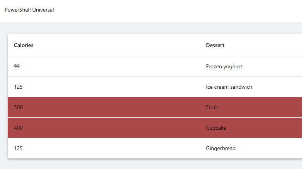Click the table header row
This screenshot has width=302, height=169.
coord(116,46)
